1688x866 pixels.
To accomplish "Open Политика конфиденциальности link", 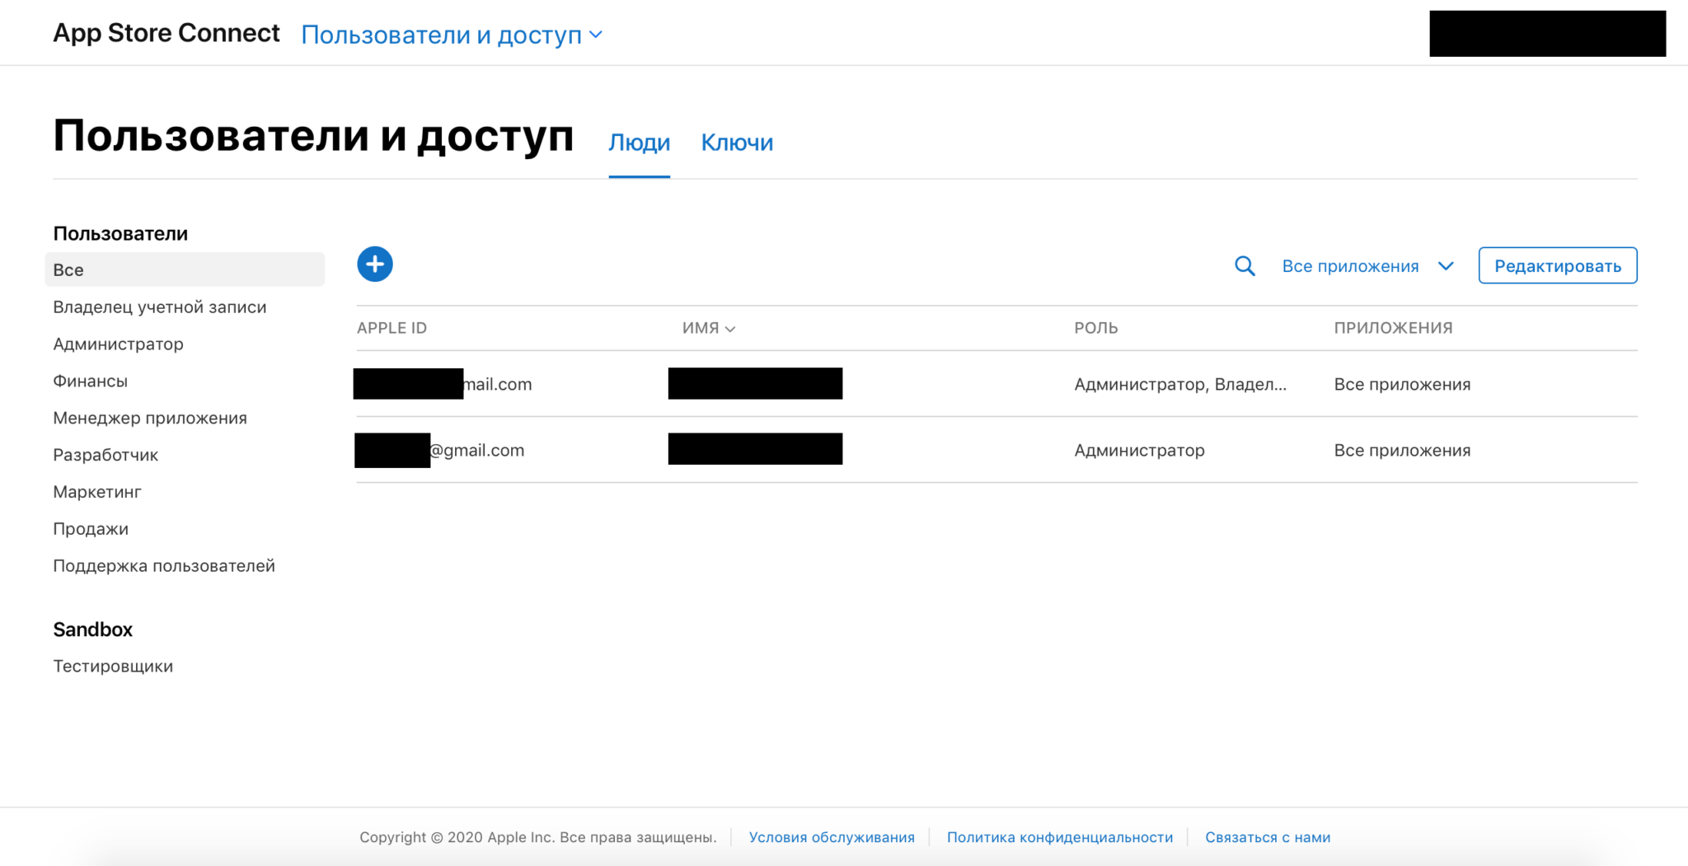I will tap(1059, 837).
